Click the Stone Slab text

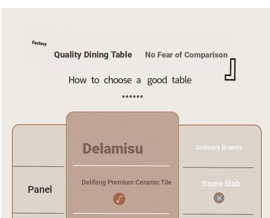[x=221, y=183]
